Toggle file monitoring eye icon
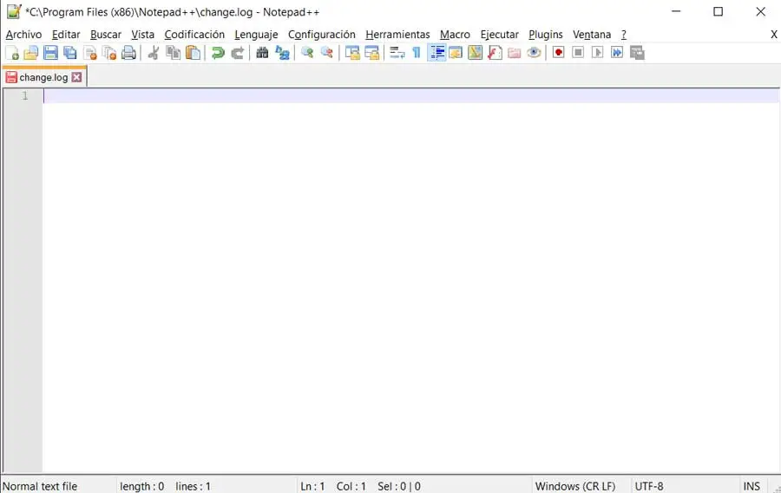This screenshot has width=781, height=493. [x=534, y=53]
